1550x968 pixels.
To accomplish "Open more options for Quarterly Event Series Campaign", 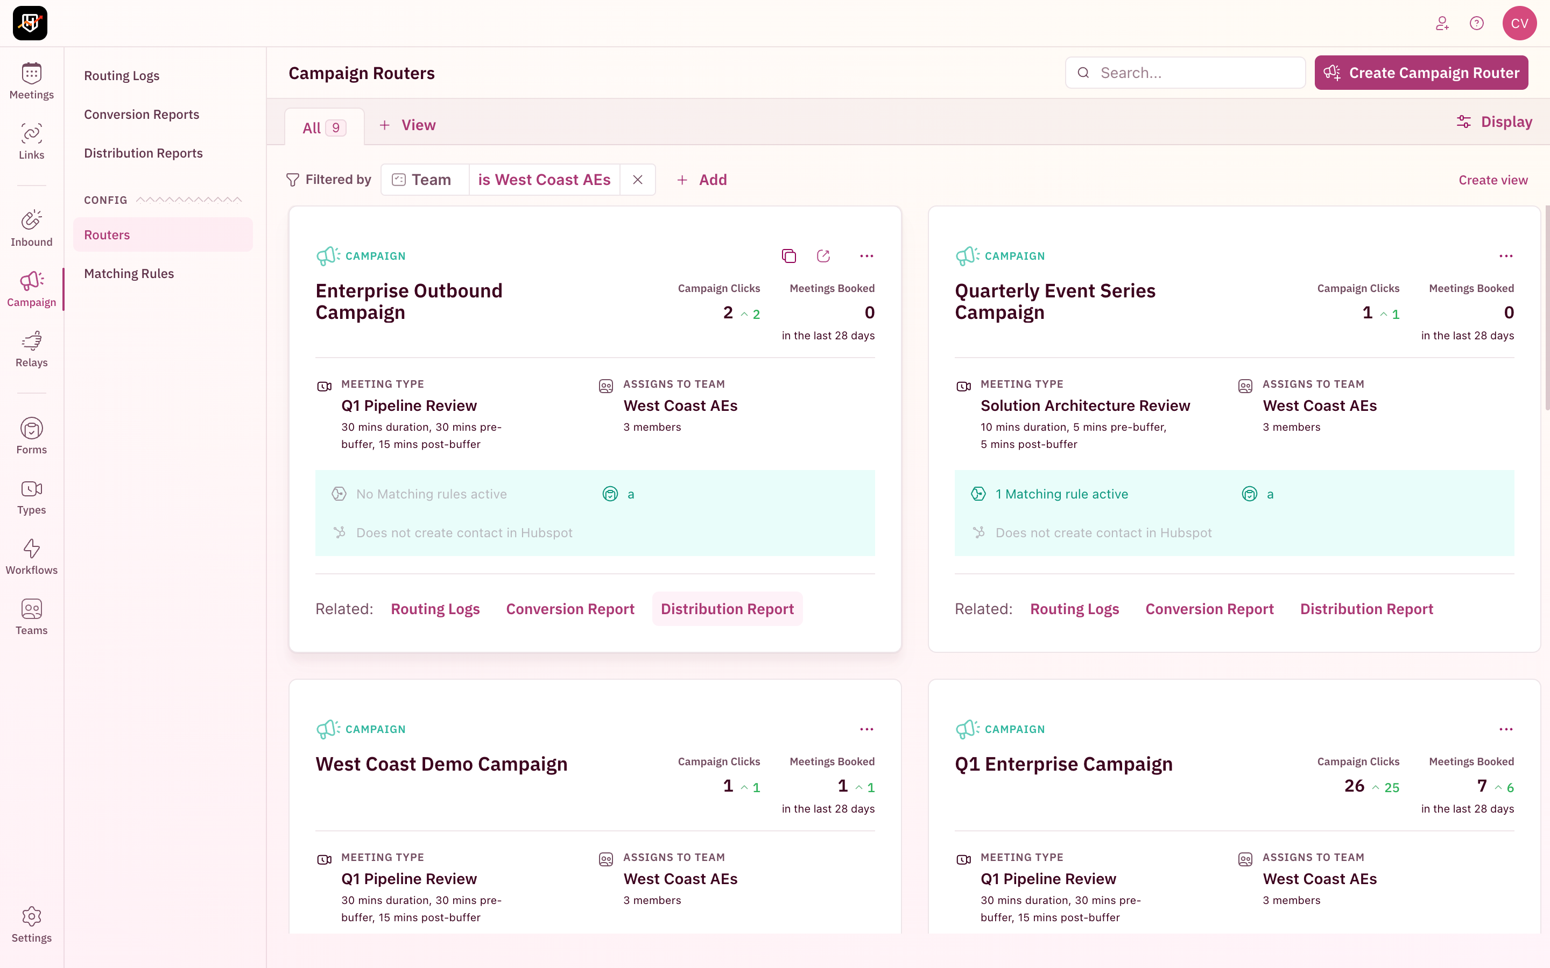I will tap(1505, 256).
